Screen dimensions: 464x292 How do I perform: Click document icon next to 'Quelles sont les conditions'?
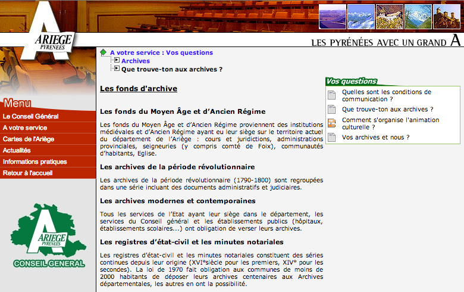tap(332, 95)
